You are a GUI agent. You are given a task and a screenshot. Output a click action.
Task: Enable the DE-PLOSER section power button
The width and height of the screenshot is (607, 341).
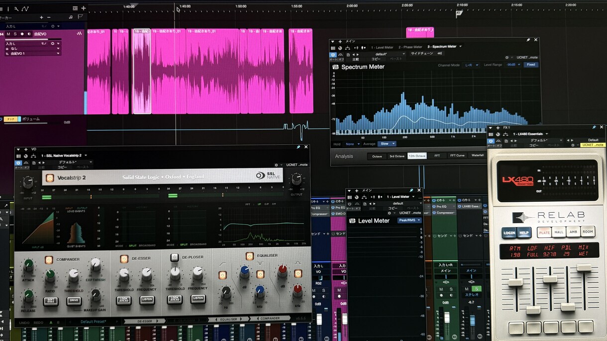(175, 257)
